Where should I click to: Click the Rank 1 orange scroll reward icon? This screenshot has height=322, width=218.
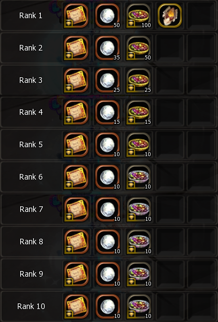click(76, 16)
